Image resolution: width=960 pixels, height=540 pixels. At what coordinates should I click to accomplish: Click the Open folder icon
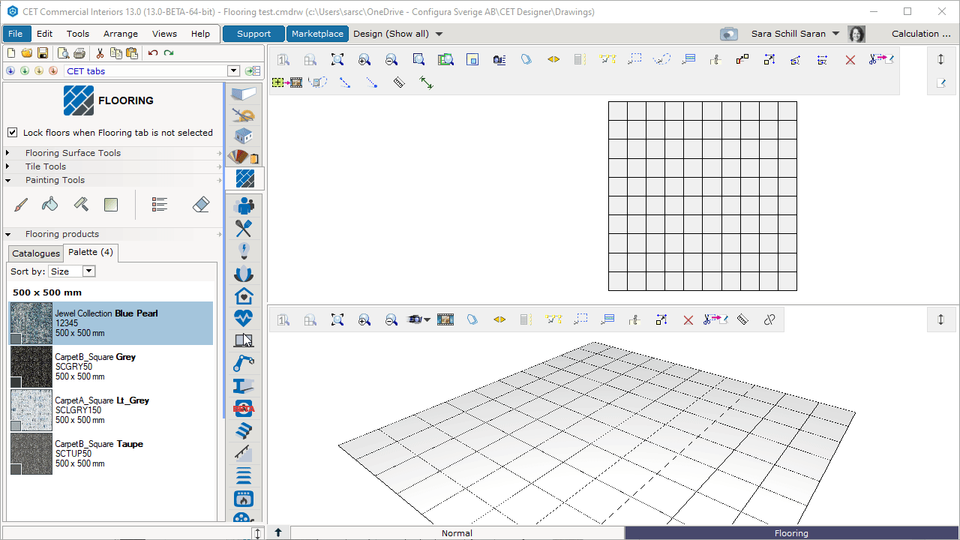pyautogui.click(x=27, y=52)
